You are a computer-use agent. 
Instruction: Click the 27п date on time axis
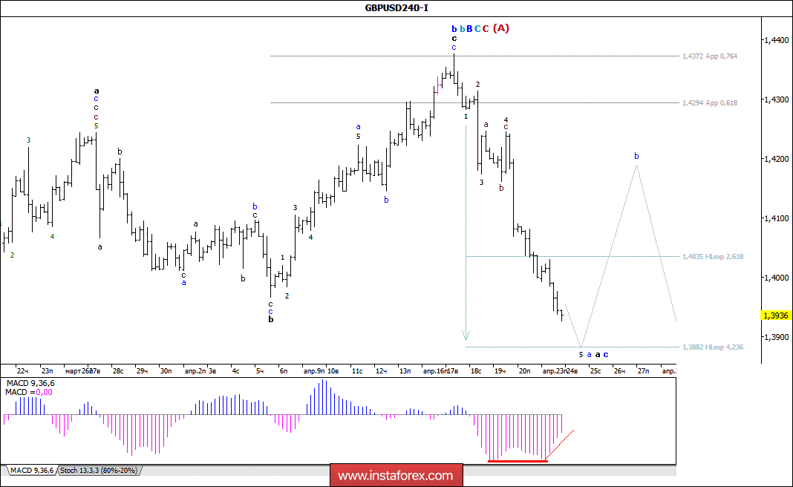coord(643,370)
